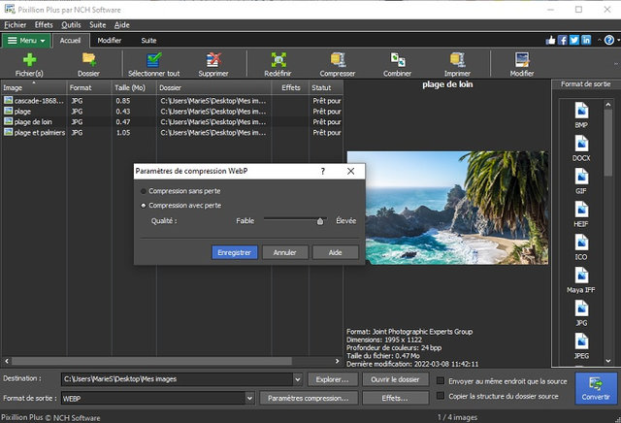Expand the Format de sortie WEBP dropdown

click(x=249, y=398)
